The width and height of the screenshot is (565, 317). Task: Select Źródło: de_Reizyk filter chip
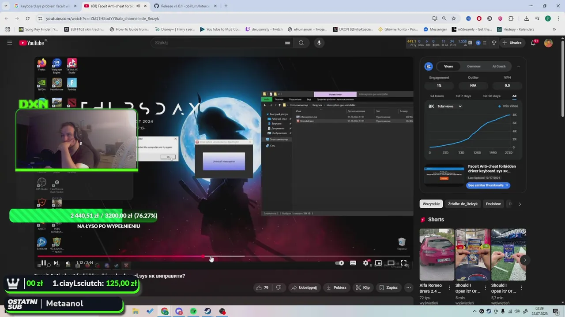[x=463, y=204]
